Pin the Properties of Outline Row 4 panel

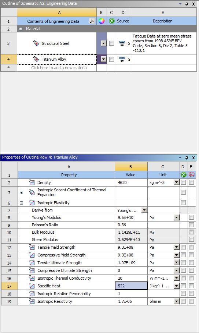[x=187, y=157]
